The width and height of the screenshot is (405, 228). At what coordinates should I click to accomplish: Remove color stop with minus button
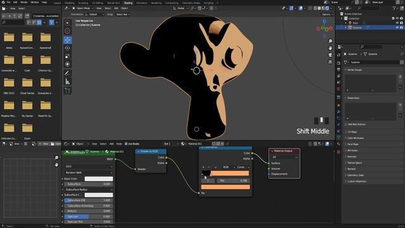coord(209,167)
